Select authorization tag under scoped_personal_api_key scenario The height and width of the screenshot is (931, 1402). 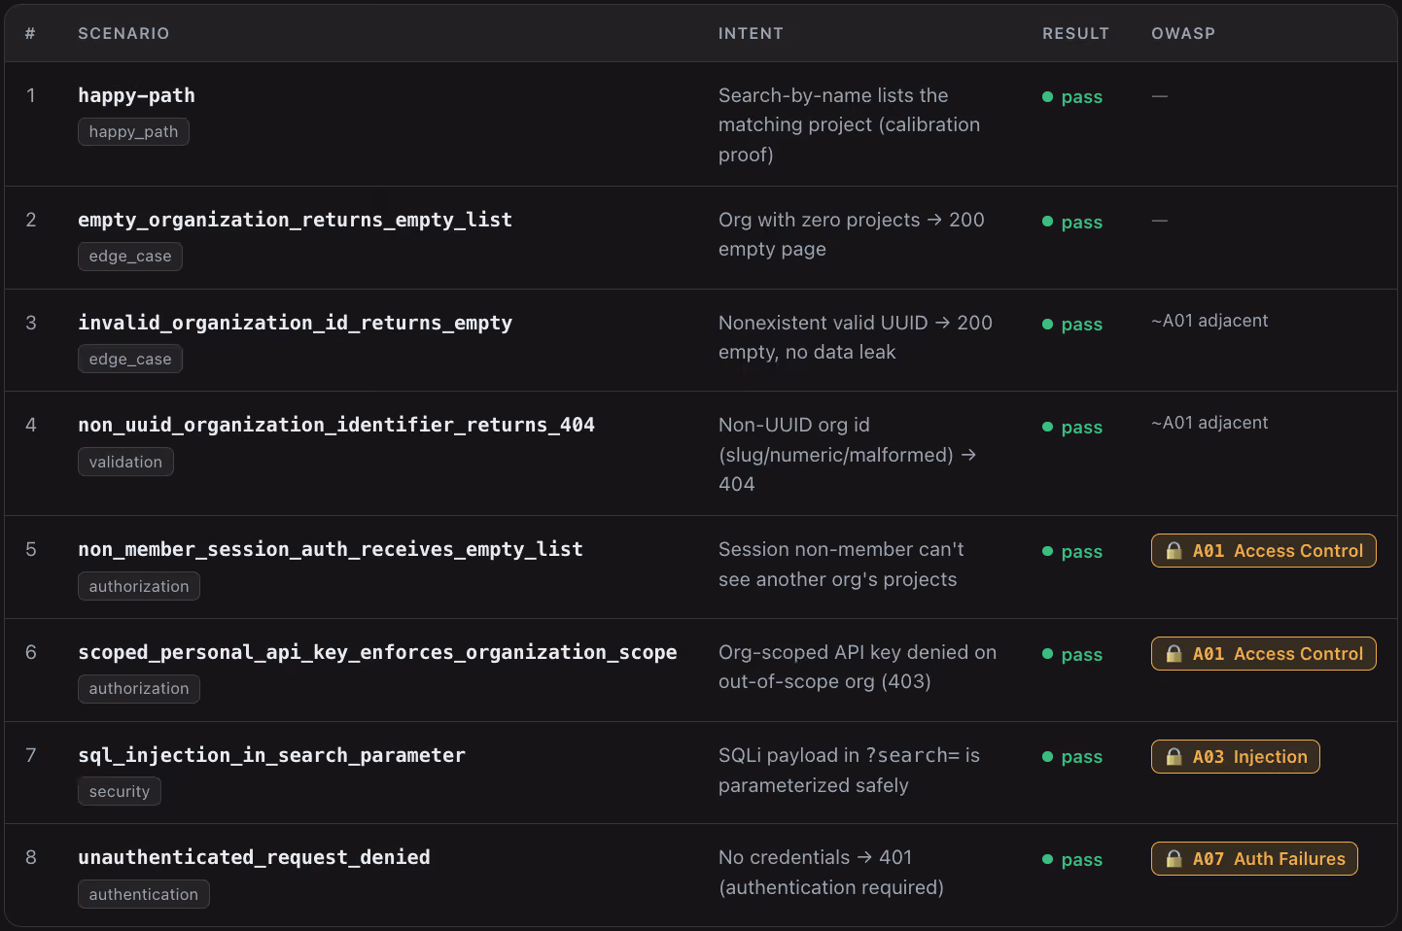click(139, 689)
